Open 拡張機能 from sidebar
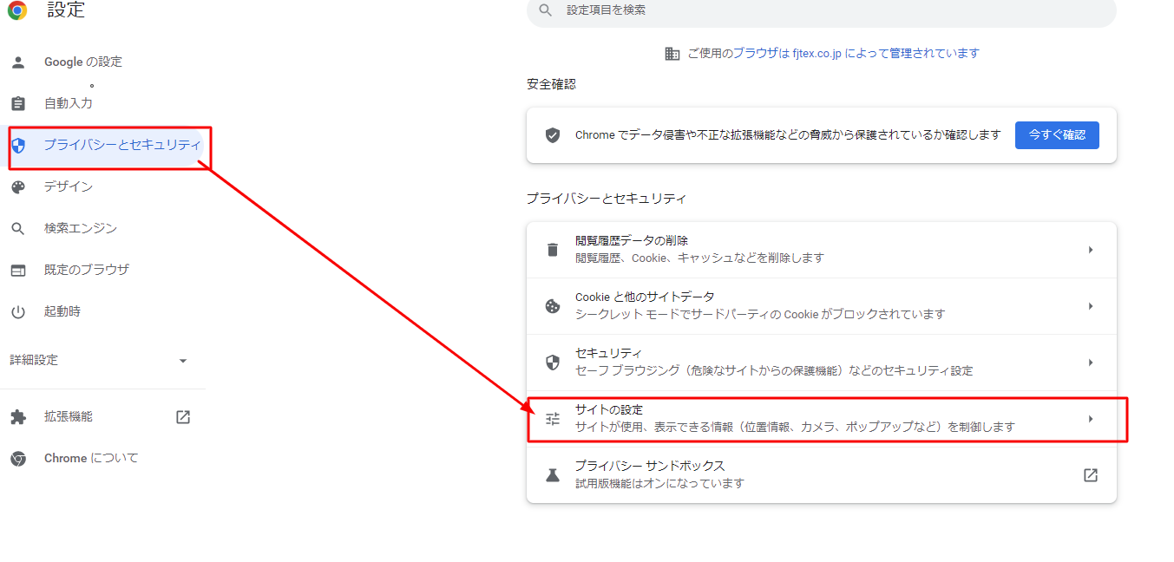Image resolution: width=1174 pixels, height=562 pixels. tap(69, 417)
